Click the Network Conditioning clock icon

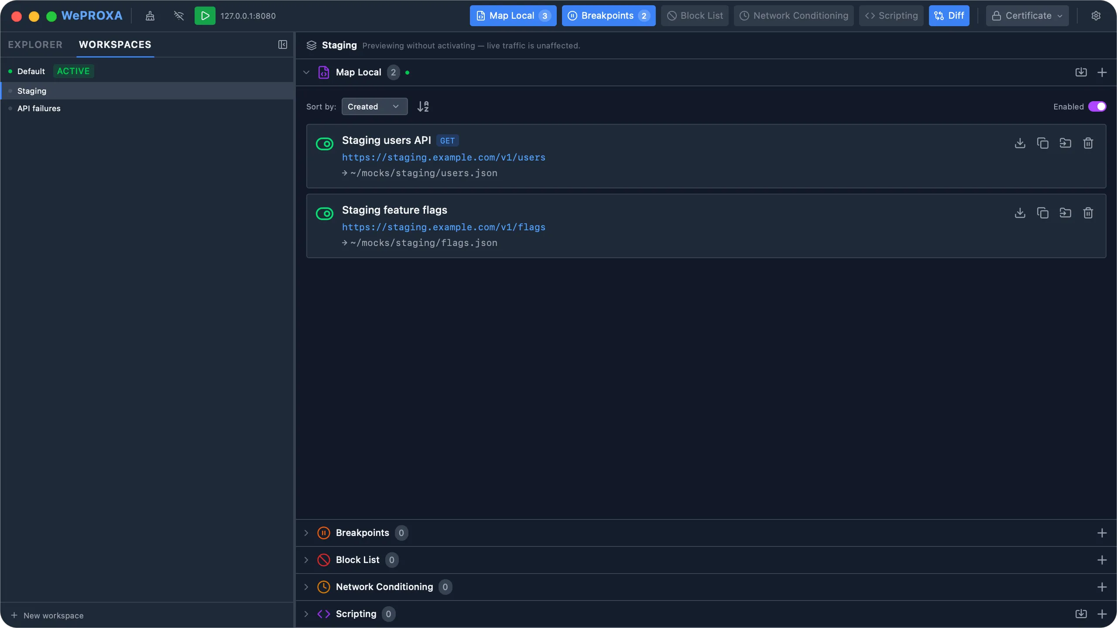pyautogui.click(x=323, y=587)
